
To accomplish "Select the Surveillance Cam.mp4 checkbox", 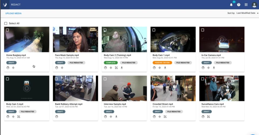I will (x=203, y=79).
